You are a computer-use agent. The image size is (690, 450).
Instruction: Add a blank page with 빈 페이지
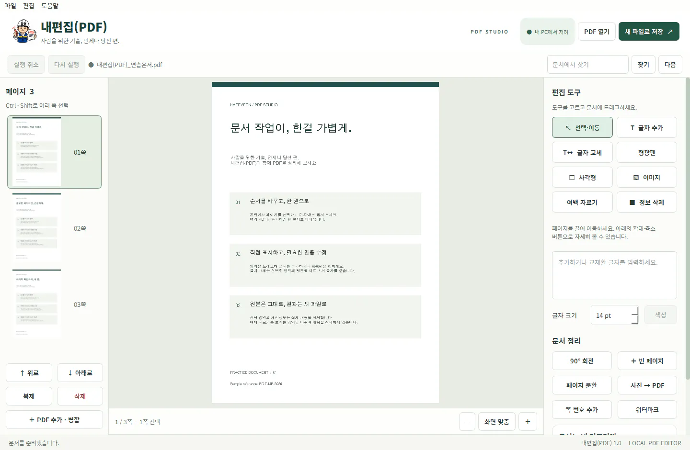point(647,360)
